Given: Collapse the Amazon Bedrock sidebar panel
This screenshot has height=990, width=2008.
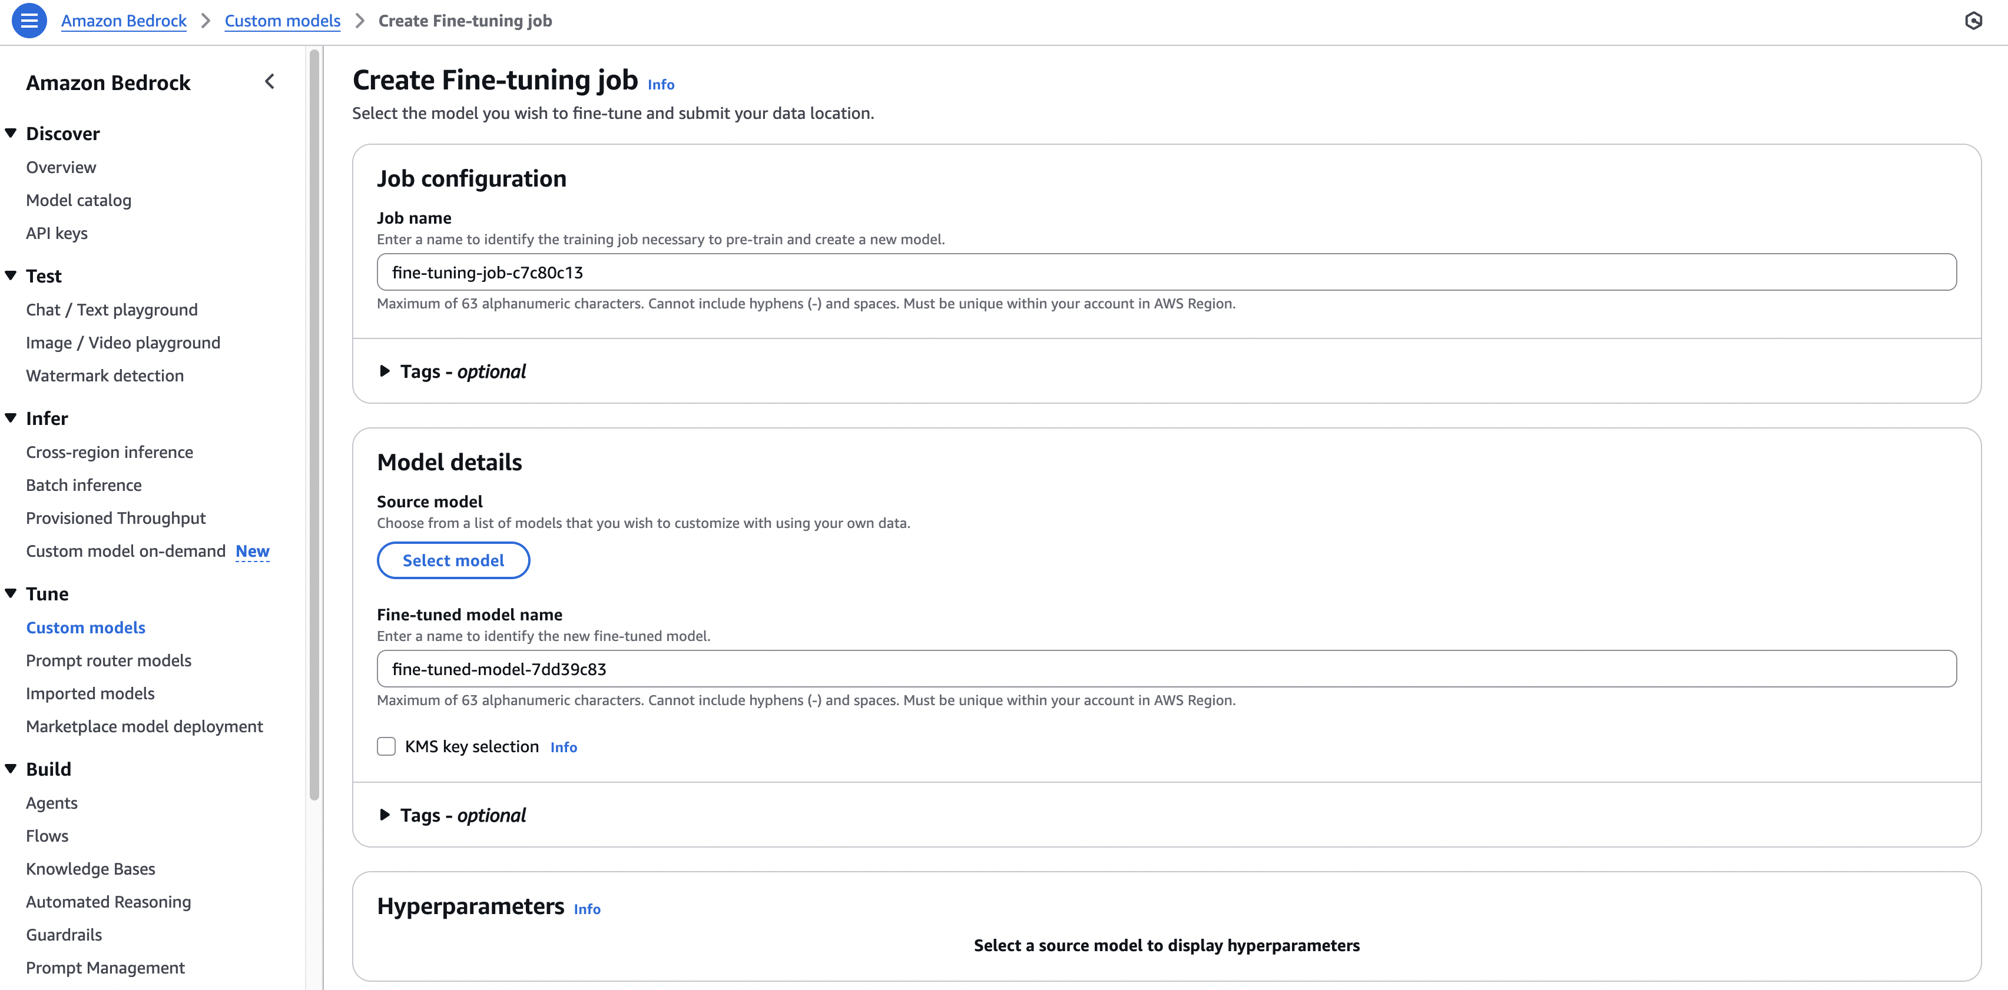Looking at the screenshot, I should pos(270,82).
